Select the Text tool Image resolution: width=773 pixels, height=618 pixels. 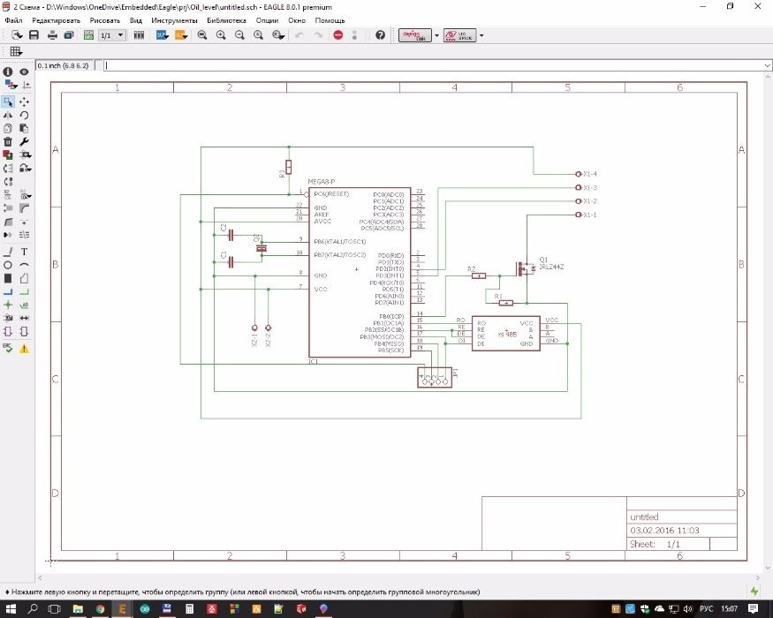[24, 252]
